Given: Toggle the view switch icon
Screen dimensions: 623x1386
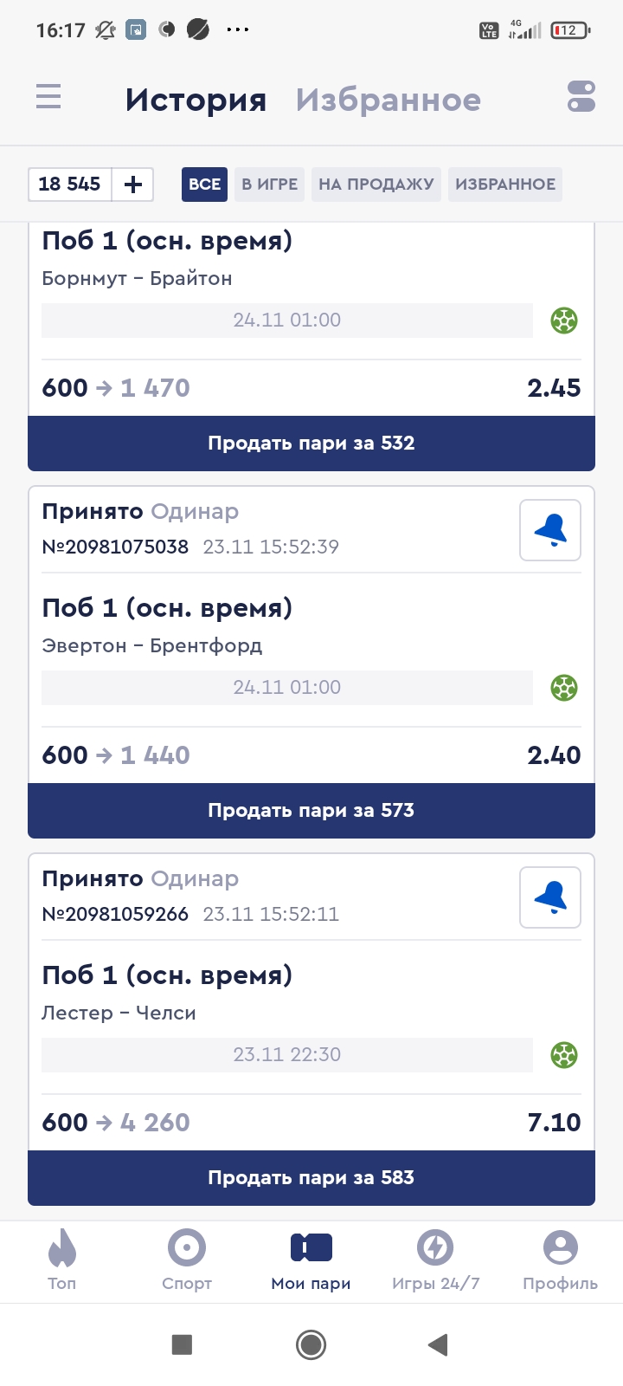Looking at the screenshot, I should pyautogui.click(x=581, y=97).
